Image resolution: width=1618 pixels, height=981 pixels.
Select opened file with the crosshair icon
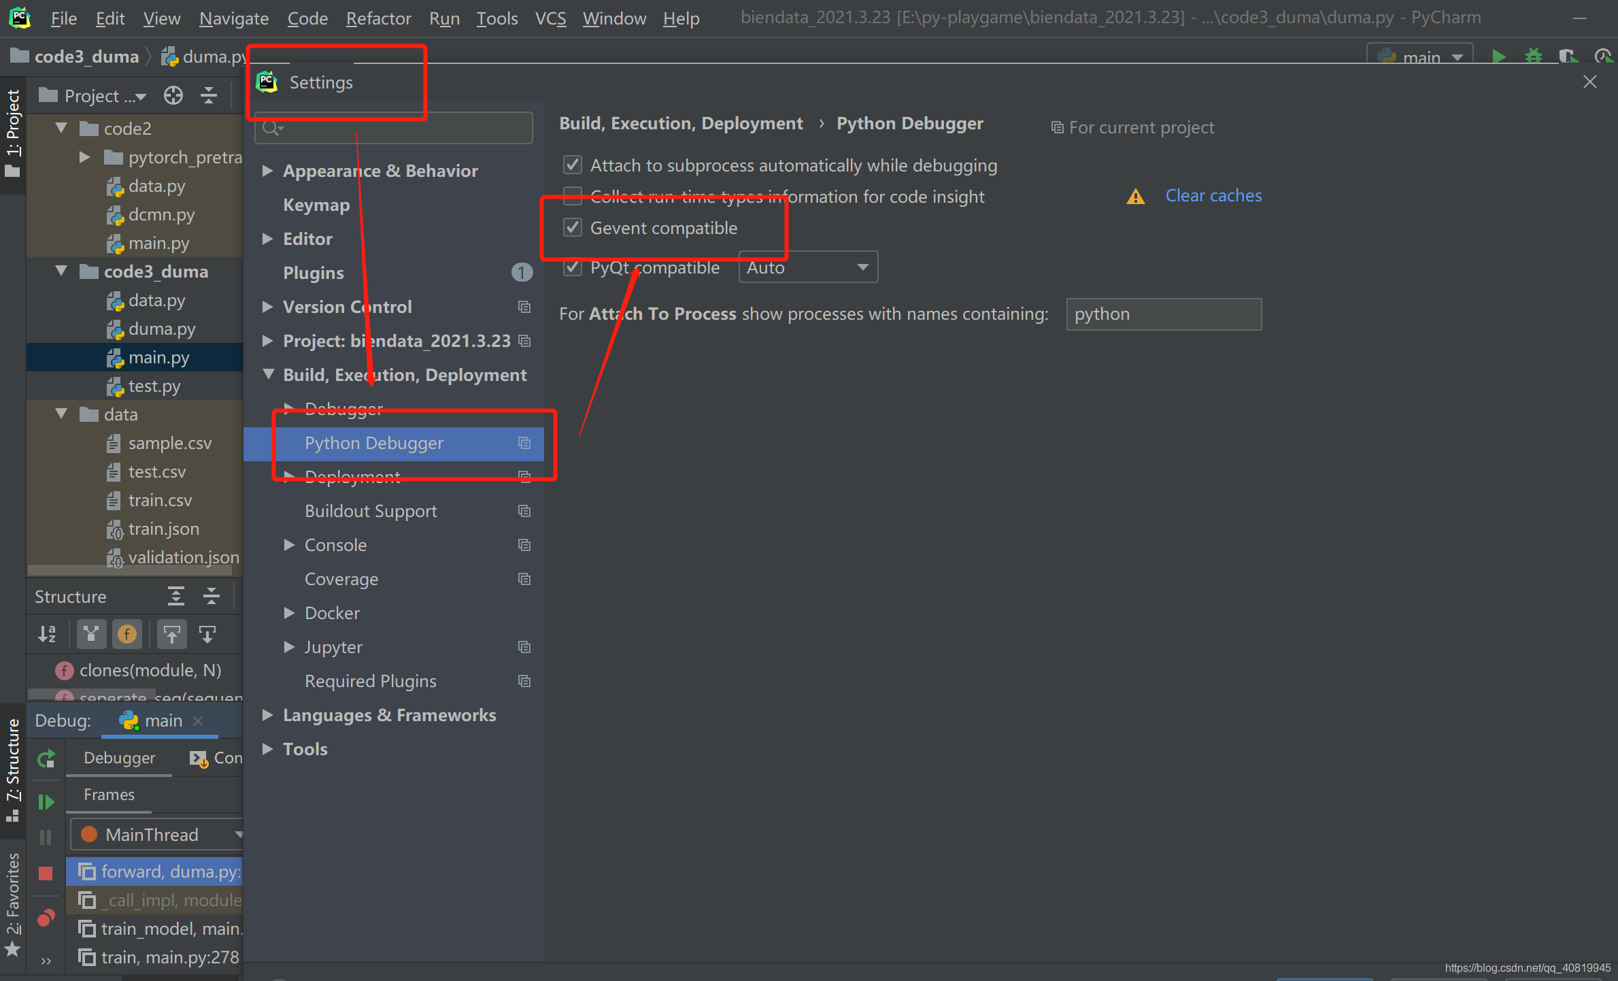tap(173, 95)
